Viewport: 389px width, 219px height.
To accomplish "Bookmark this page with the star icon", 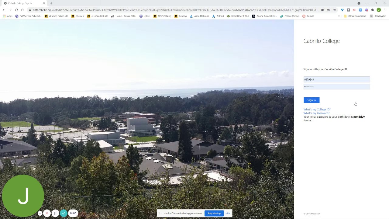I will pyautogui.click(x=335, y=10).
